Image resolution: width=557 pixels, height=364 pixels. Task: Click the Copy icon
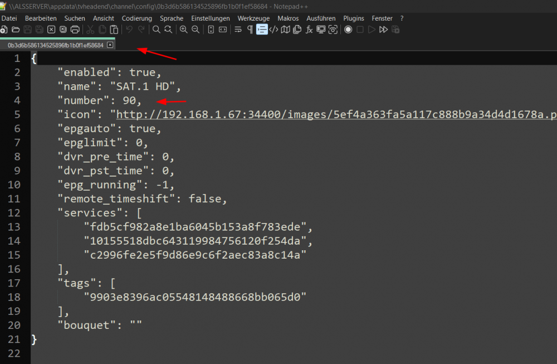pos(102,30)
